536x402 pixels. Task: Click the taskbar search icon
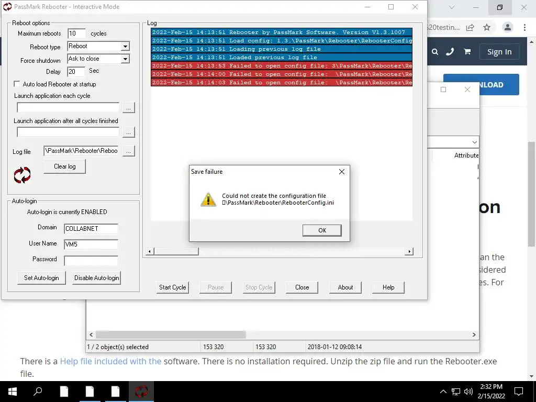click(x=38, y=392)
